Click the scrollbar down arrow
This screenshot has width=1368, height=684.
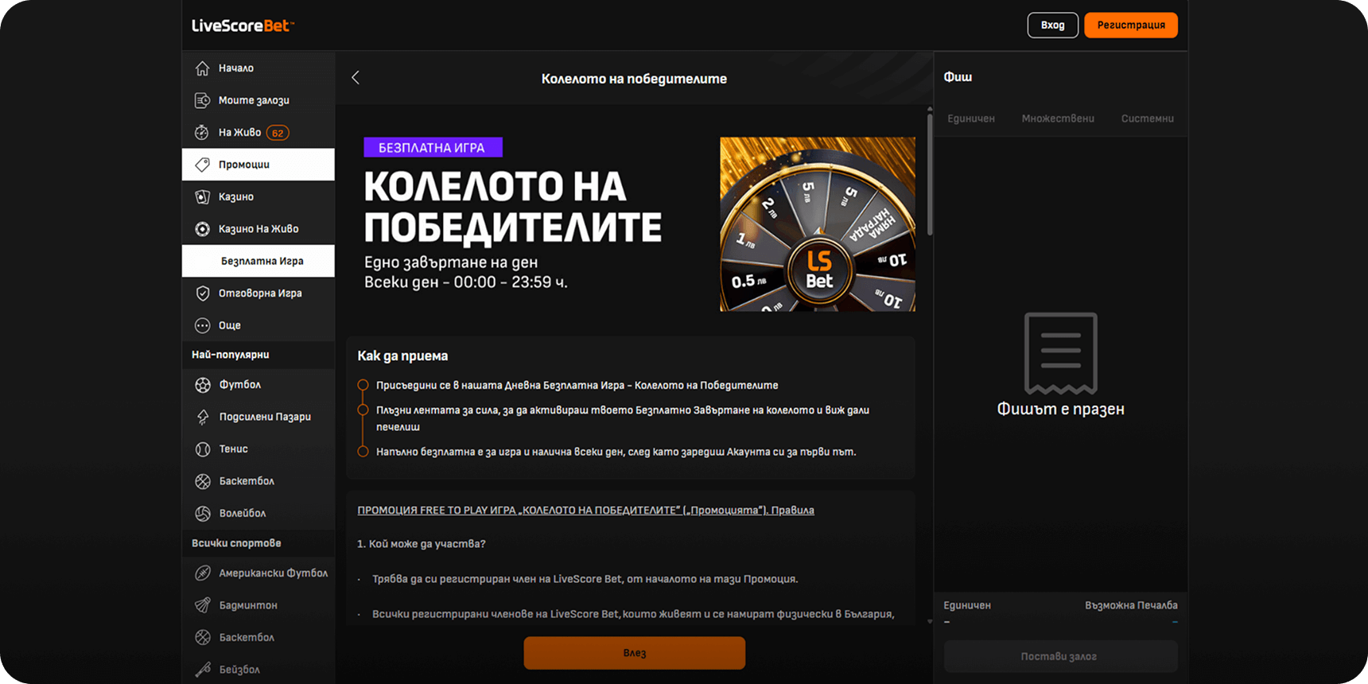point(930,621)
